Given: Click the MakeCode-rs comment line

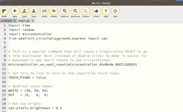Looking at the screenshot, I should [x=60, y=60].
